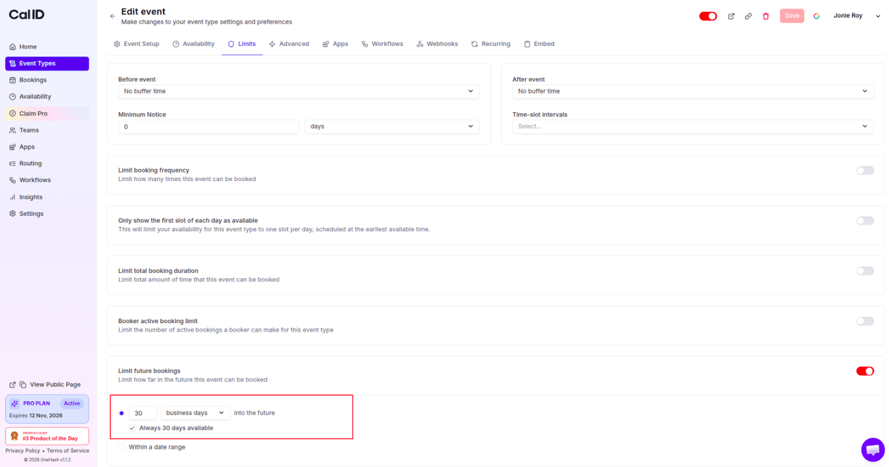Open Settings in sidebar
The width and height of the screenshot is (889, 467).
[x=47, y=213]
